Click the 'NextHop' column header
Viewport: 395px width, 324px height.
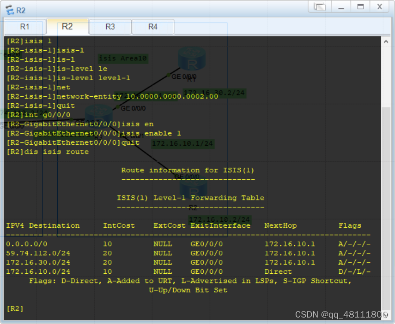(280, 225)
